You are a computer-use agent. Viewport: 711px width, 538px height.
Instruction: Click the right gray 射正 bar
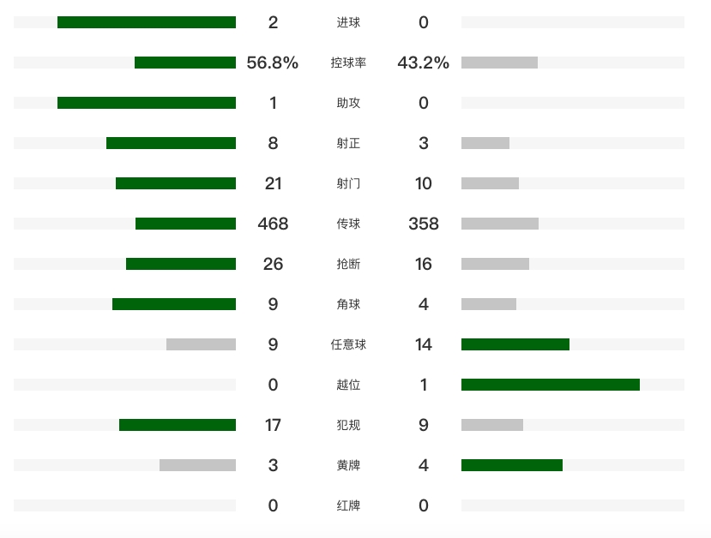point(485,143)
